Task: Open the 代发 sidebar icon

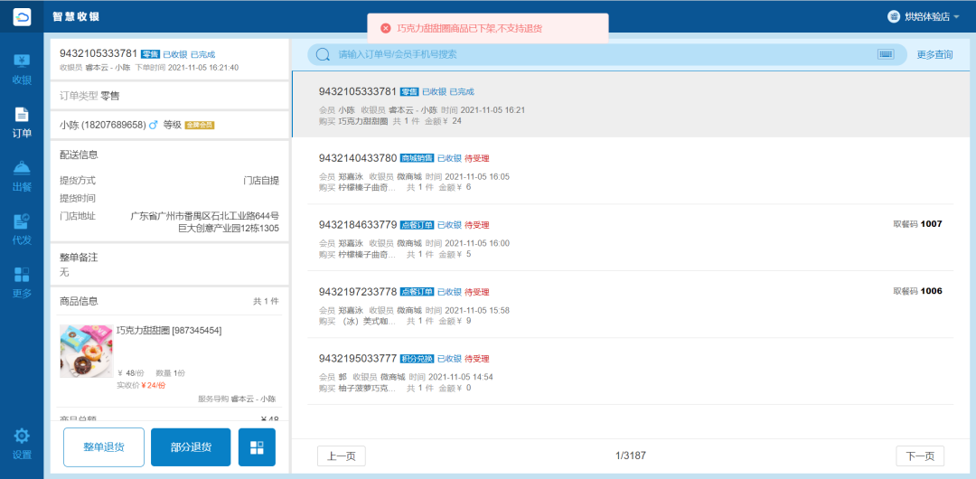Action: pos(22,230)
